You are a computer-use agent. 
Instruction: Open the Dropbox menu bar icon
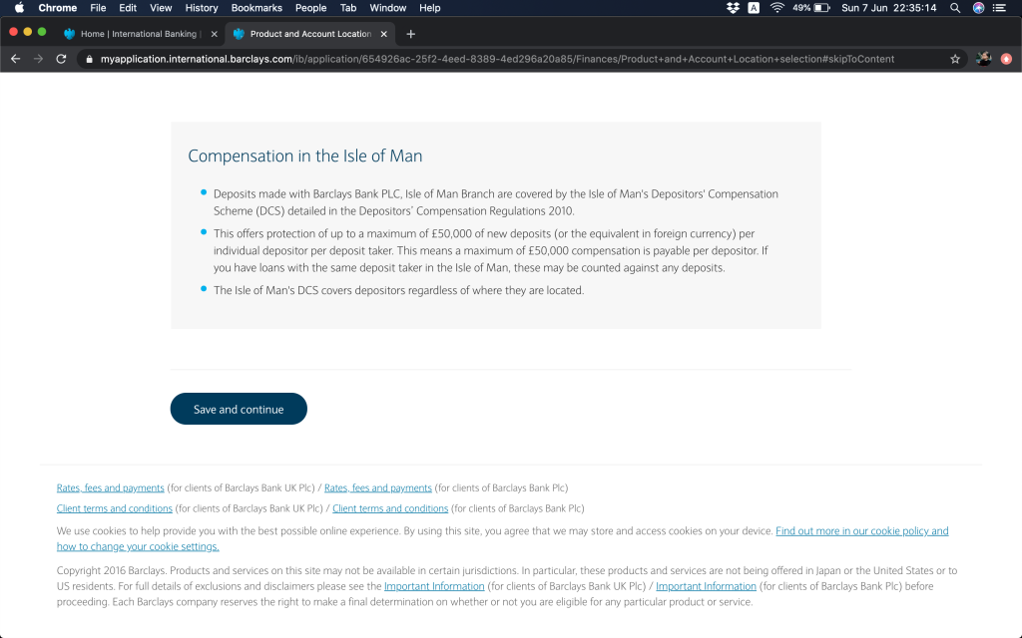pyautogui.click(x=734, y=8)
